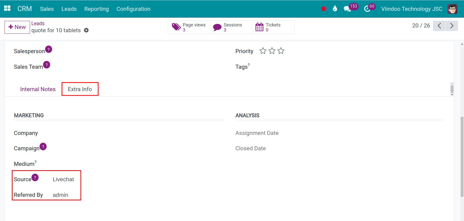Screen dimensions: 464x221
Task: Click the Tickets calendar icon
Action: point(259,27)
